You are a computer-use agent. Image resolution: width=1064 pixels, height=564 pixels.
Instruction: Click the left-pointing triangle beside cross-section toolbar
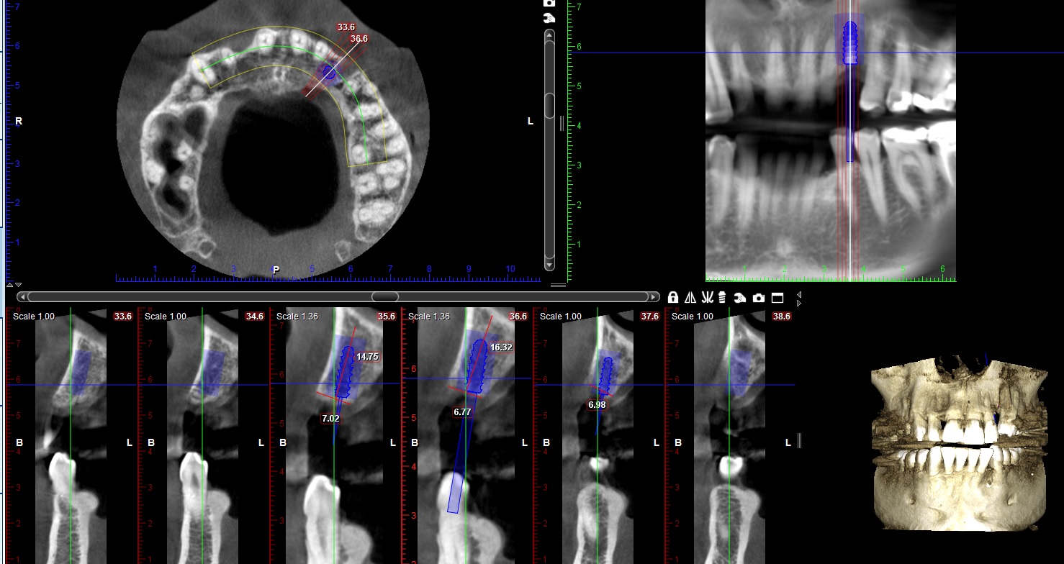[799, 295]
